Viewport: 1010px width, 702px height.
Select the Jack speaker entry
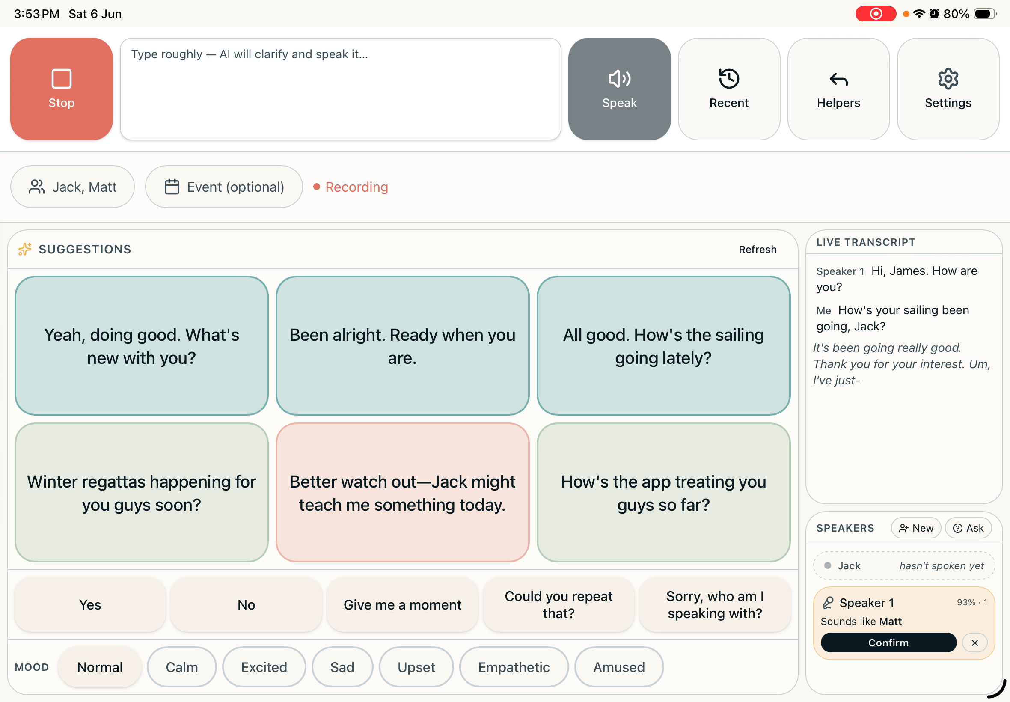click(903, 565)
